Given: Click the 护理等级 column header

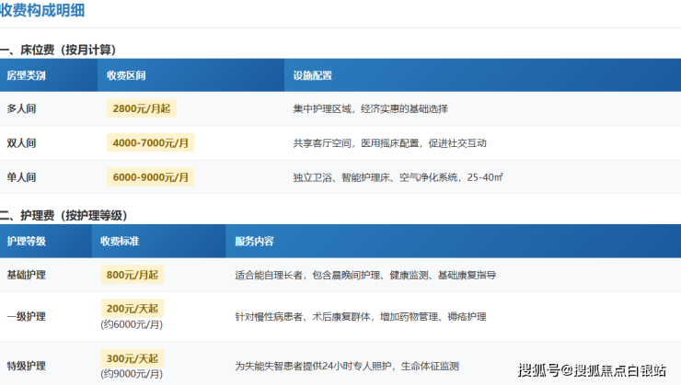Looking at the screenshot, I should coord(26,242).
